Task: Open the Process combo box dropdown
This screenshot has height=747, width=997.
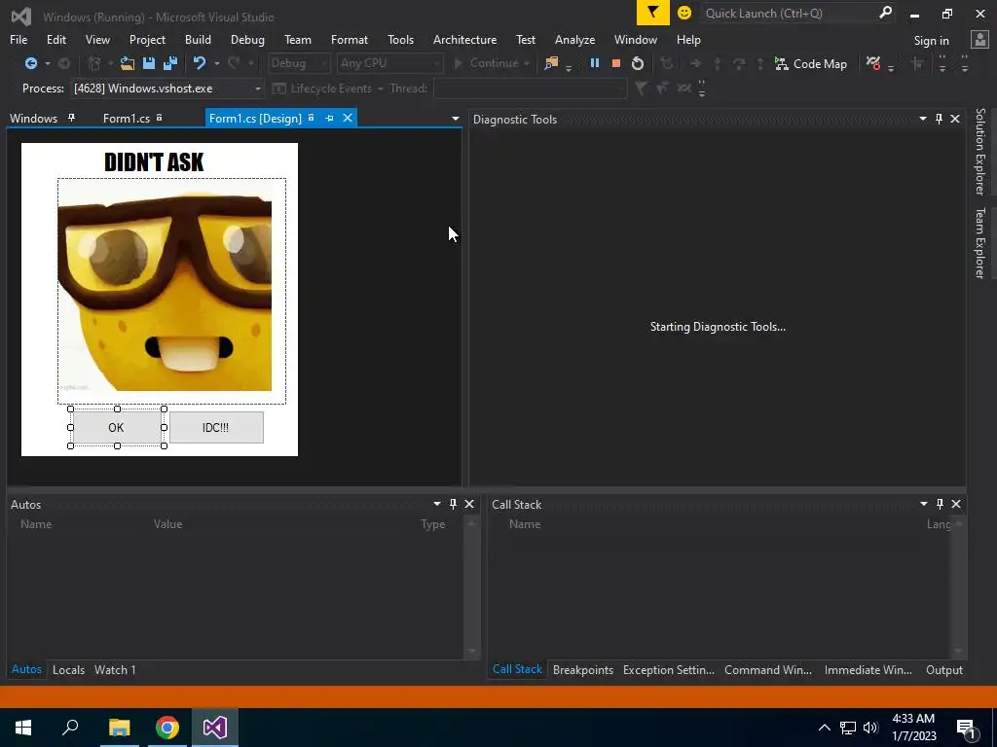Action: pyautogui.click(x=257, y=89)
